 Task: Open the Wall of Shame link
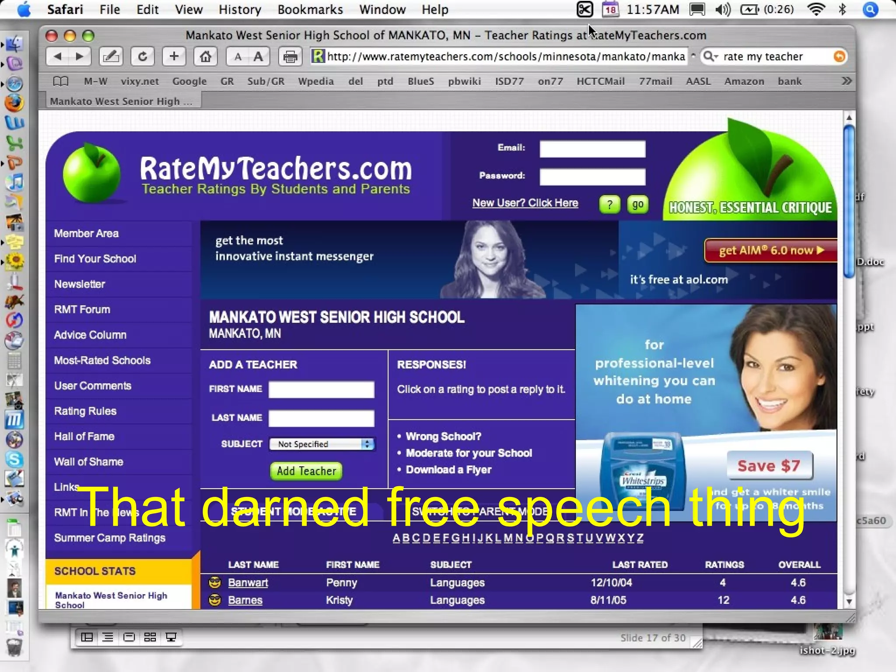[88, 462]
